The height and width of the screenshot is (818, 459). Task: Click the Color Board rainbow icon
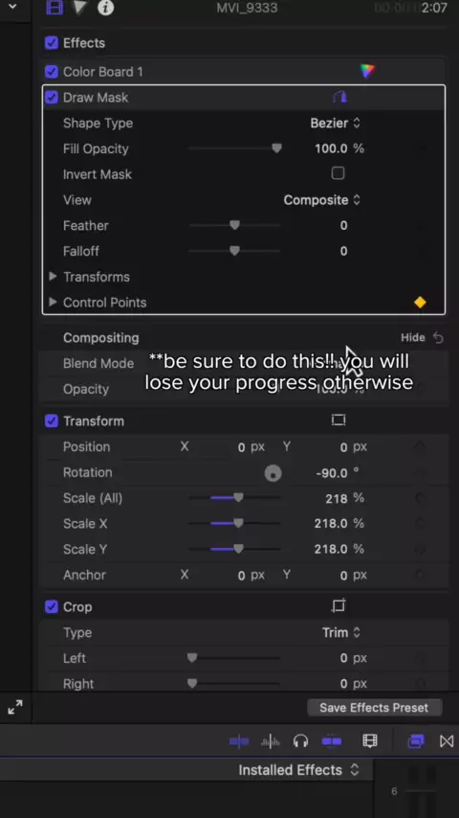point(367,71)
